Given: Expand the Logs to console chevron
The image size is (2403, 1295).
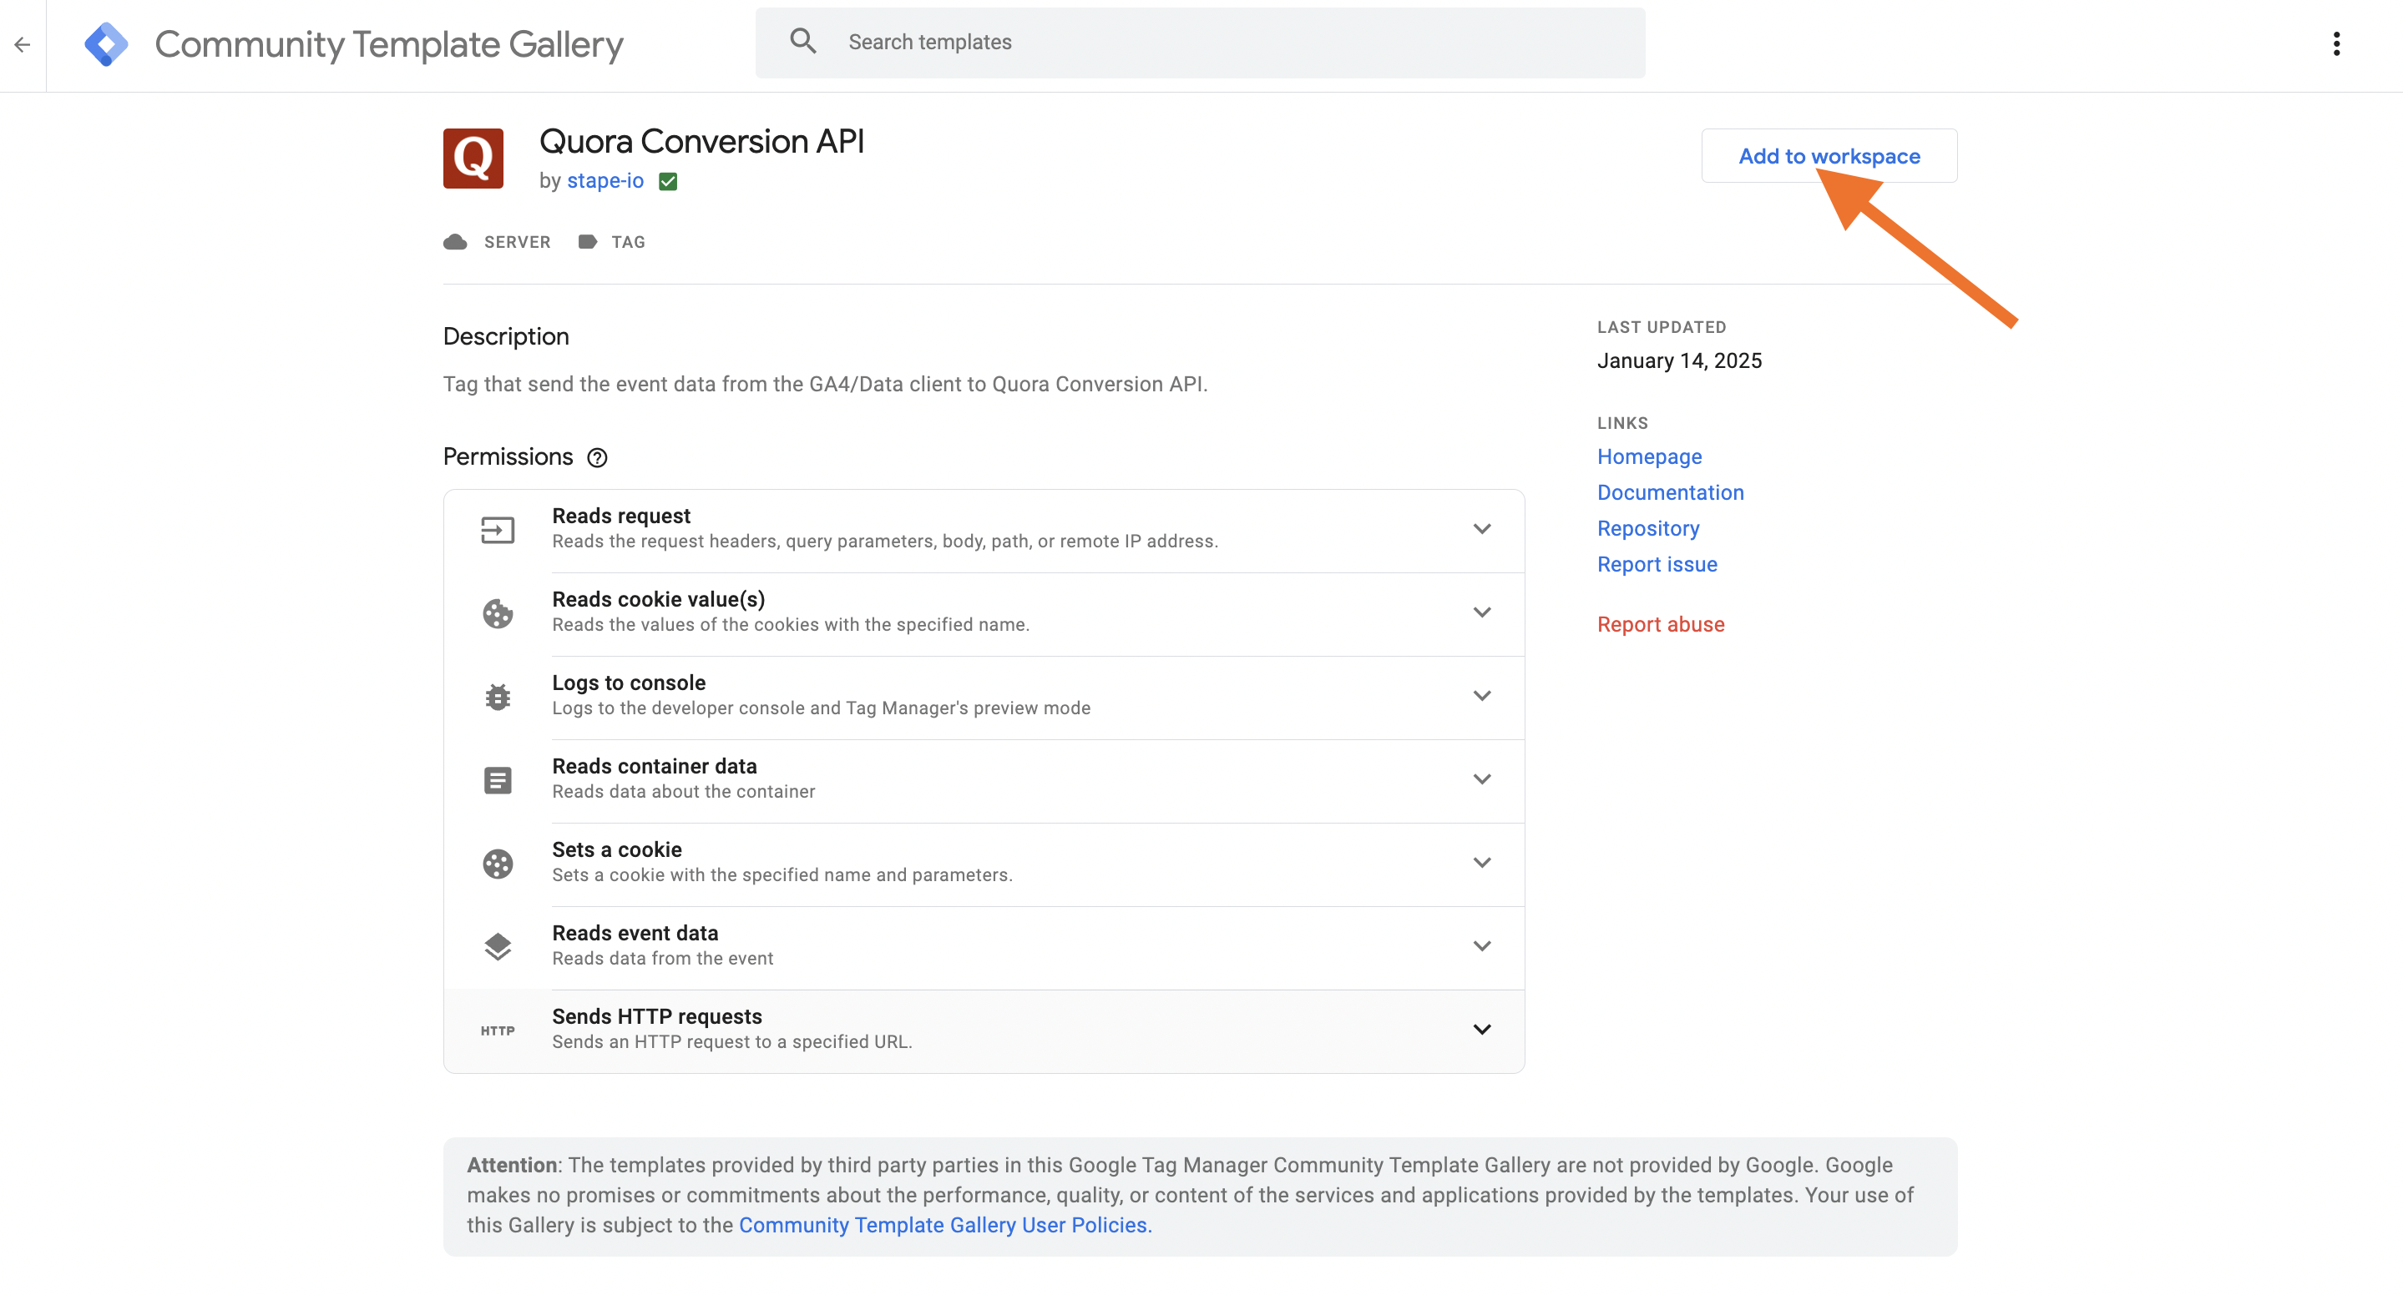Looking at the screenshot, I should point(1481,696).
